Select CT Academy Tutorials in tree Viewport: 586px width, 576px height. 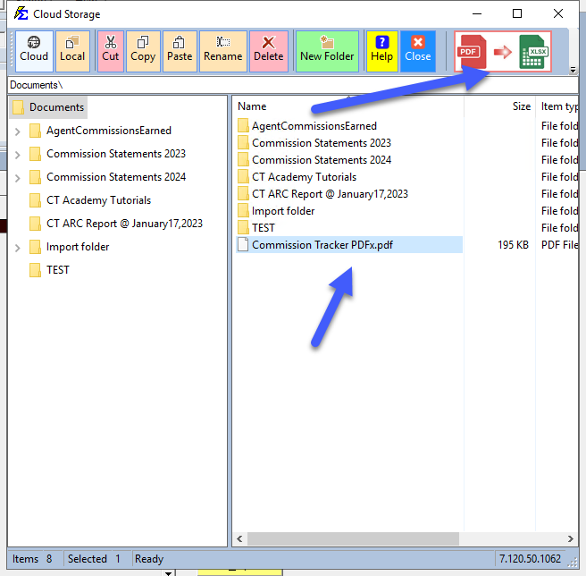click(x=98, y=200)
